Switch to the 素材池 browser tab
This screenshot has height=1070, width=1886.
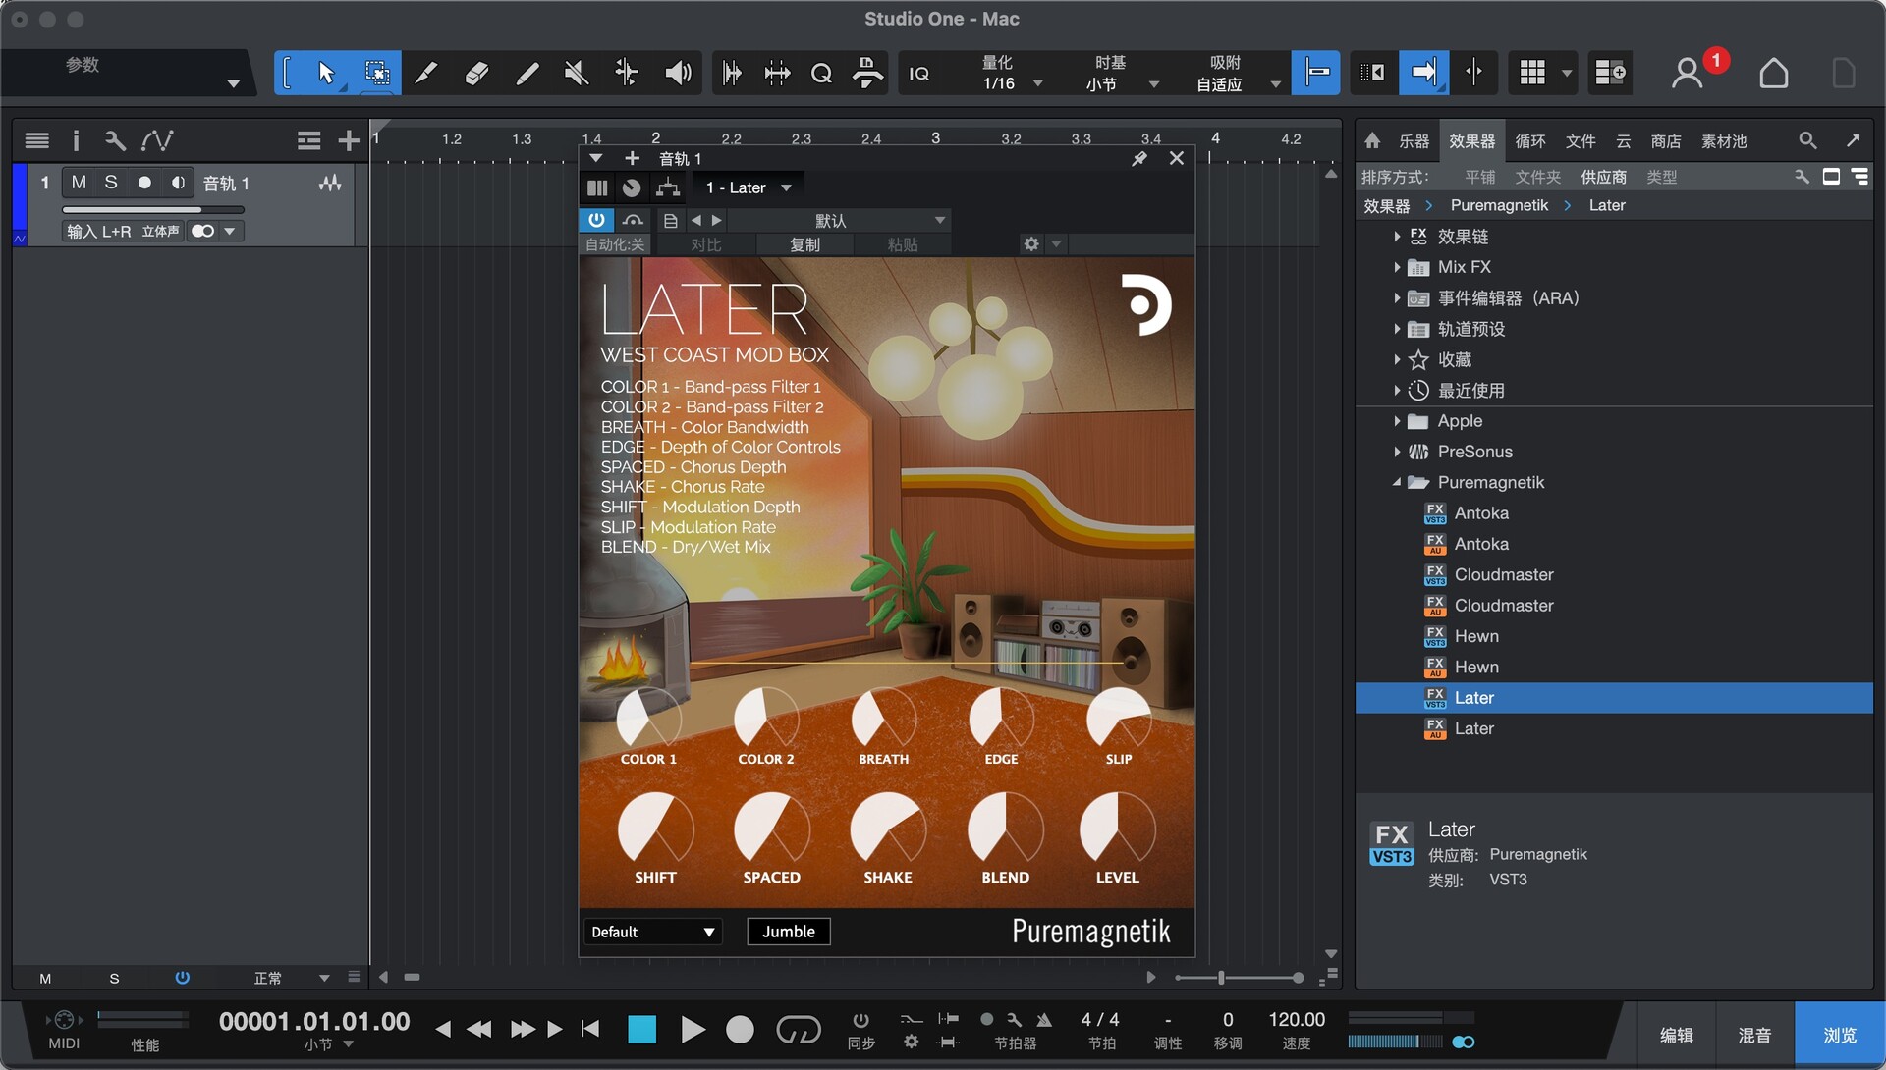tap(1724, 141)
